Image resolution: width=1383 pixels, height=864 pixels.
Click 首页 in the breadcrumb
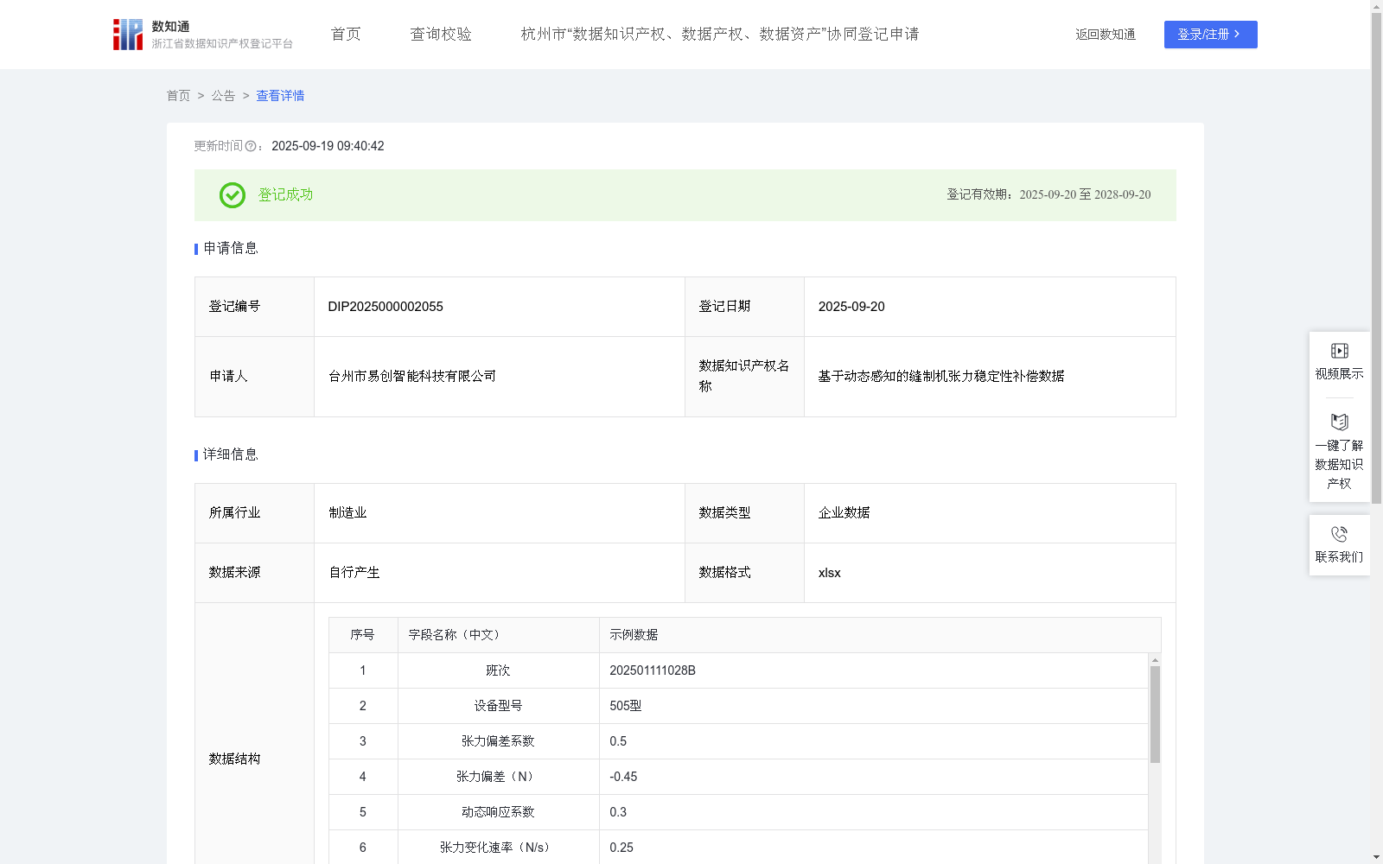[x=178, y=96]
